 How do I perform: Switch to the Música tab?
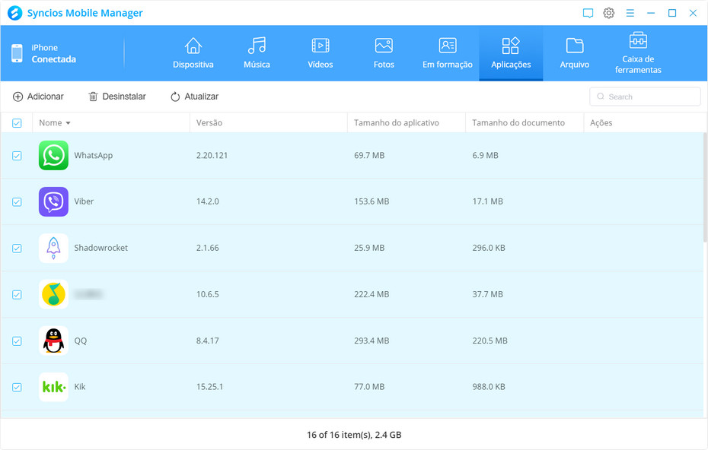(x=257, y=53)
